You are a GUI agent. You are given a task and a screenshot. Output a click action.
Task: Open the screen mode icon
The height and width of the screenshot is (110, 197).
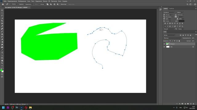coord(2,77)
